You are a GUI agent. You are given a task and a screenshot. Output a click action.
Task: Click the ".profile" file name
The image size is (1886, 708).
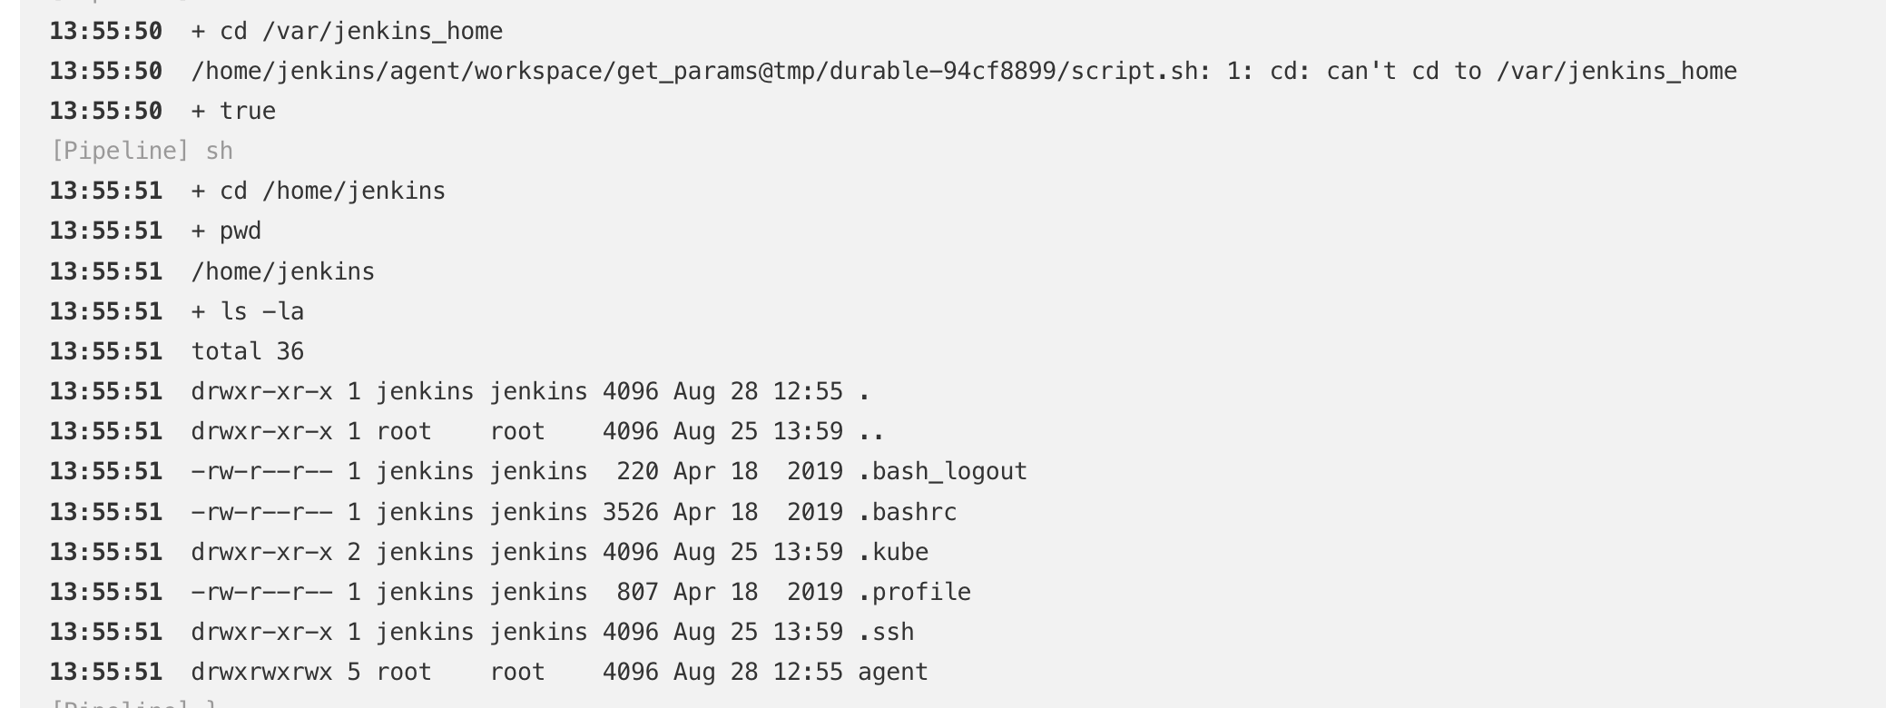914,592
